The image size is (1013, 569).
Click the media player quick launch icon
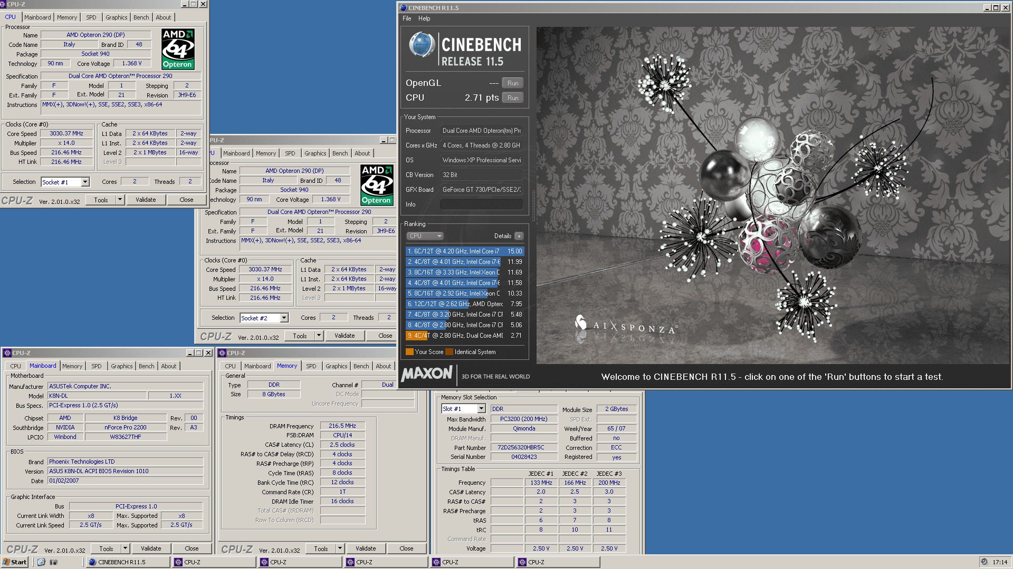53,562
